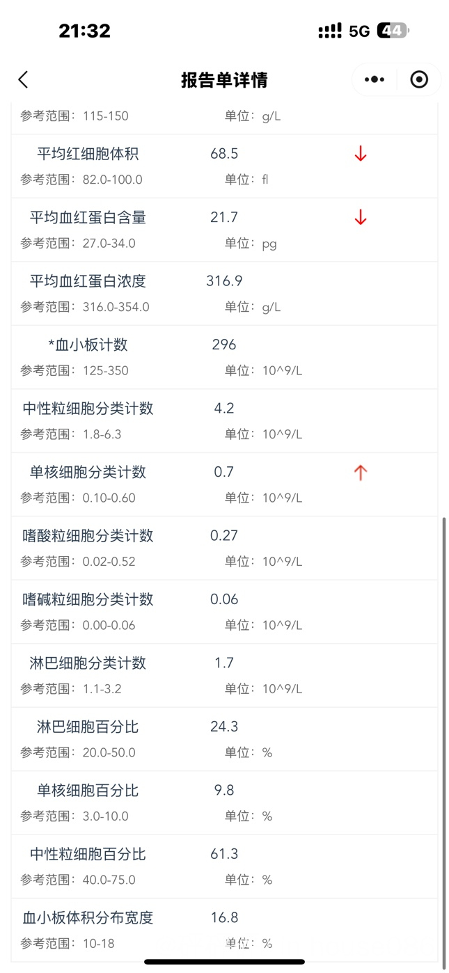Tap the down arrow beside 平均血红蛋白含量
The image size is (449, 973).
coord(360,218)
